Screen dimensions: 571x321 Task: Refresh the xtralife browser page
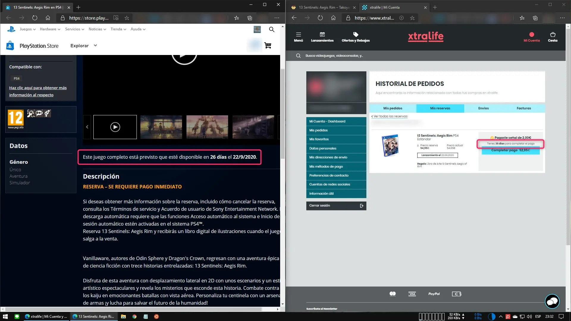[x=320, y=18]
